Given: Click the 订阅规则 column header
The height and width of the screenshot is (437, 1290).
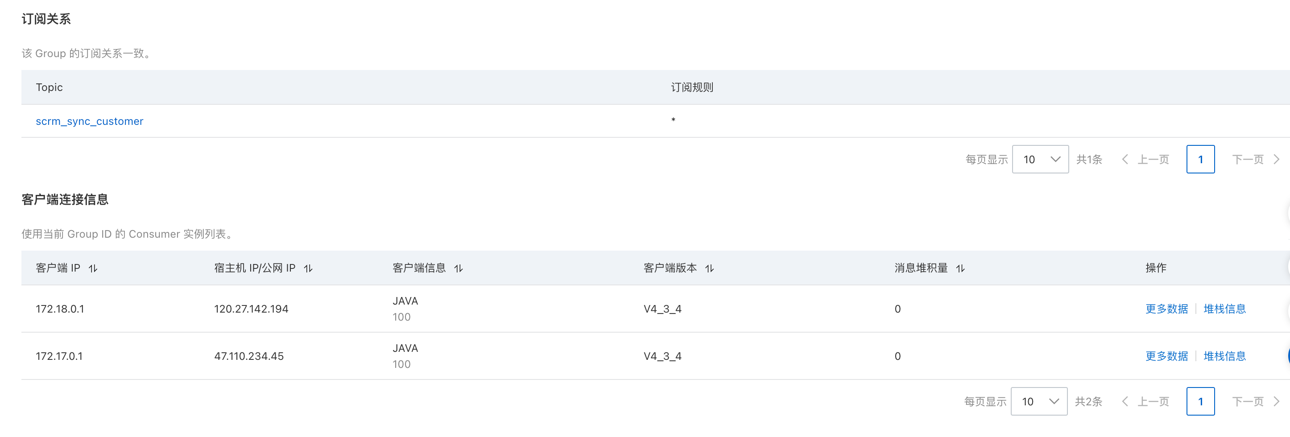Looking at the screenshot, I should (x=691, y=87).
